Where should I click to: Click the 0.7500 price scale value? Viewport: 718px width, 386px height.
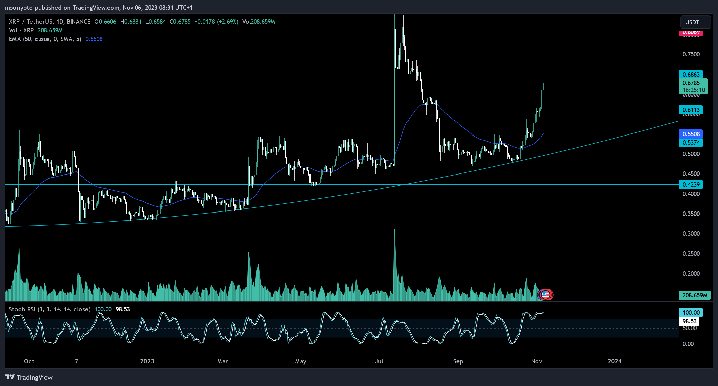point(691,54)
